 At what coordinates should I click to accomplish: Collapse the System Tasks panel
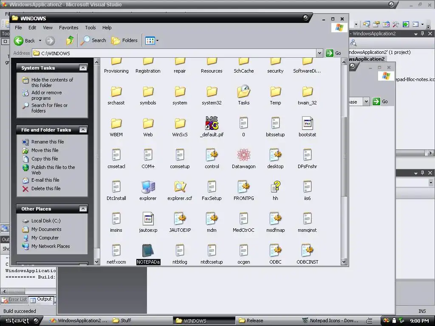tap(83, 68)
